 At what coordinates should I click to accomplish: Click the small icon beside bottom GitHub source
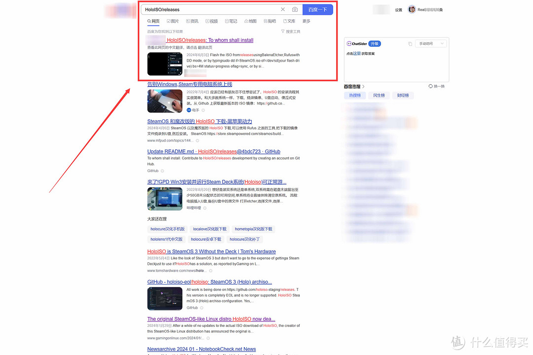(x=203, y=308)
